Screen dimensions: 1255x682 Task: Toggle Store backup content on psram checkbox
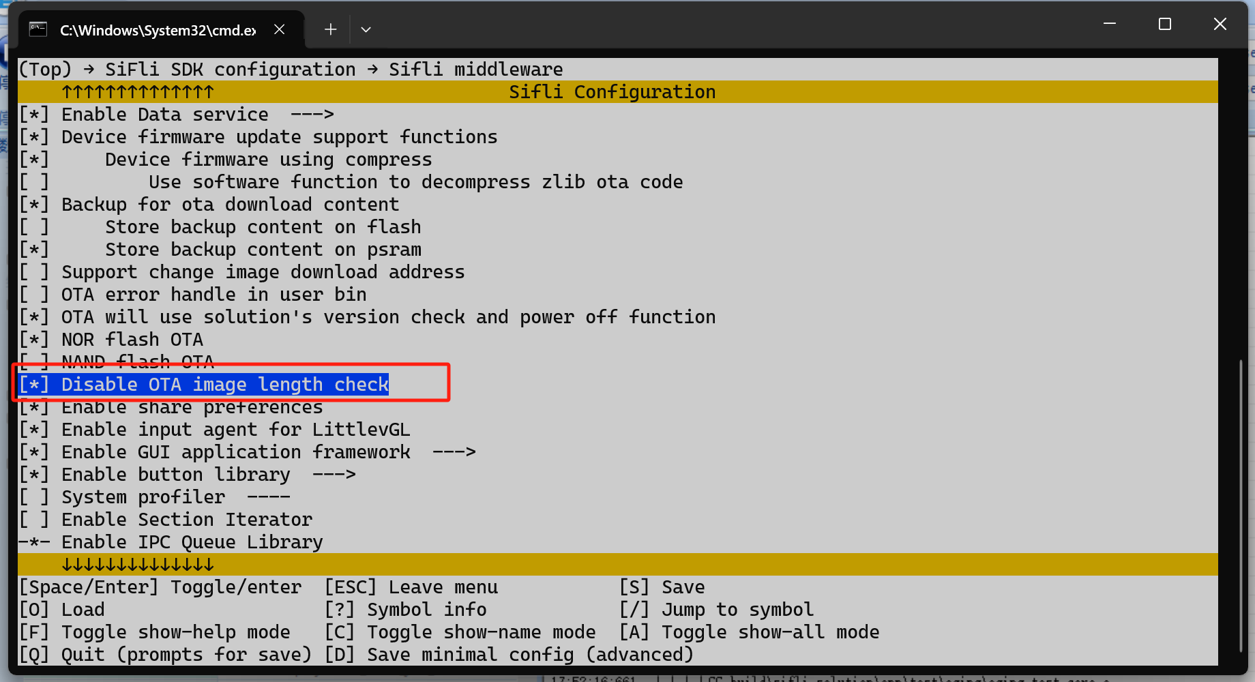34,250
